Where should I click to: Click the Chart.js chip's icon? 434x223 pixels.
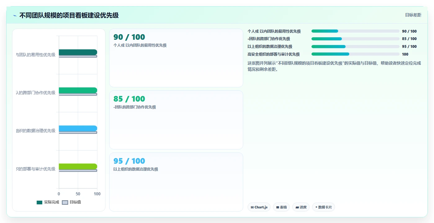point(252,207)
